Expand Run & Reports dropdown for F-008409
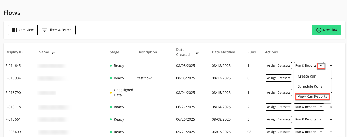347x137 pixels. point(321,132)
